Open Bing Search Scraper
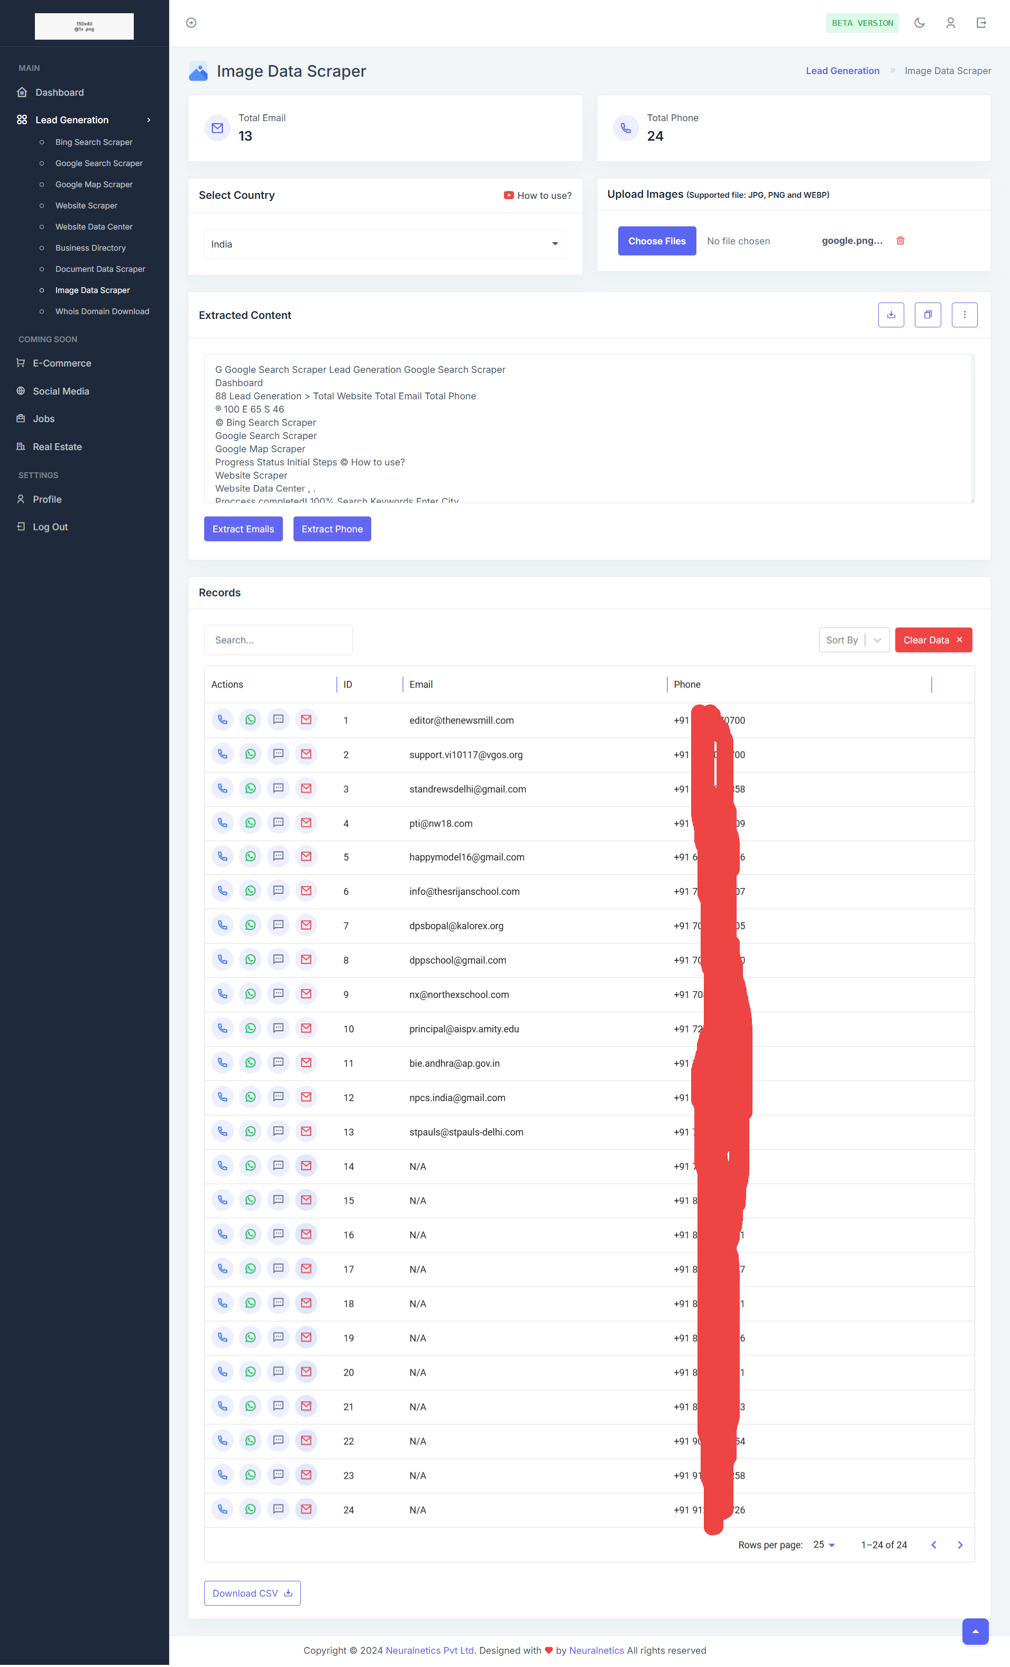 coord(94,143)
